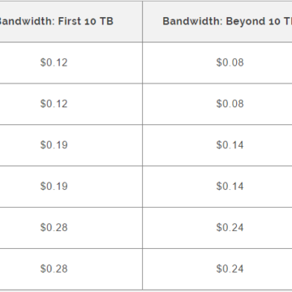Click the Bandwidth: First 10 TB header
The height and width of the screenshot is (292, 292).
click(71, 21)
